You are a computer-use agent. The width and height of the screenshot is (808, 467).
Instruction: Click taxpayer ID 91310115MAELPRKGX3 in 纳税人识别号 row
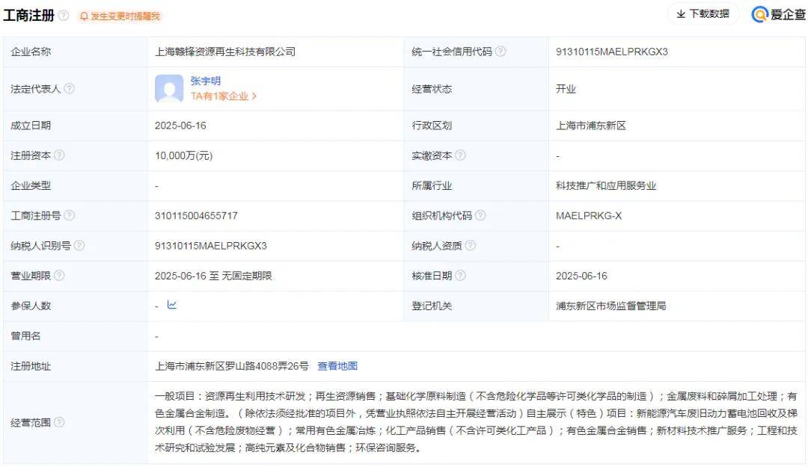click(211, 246)
